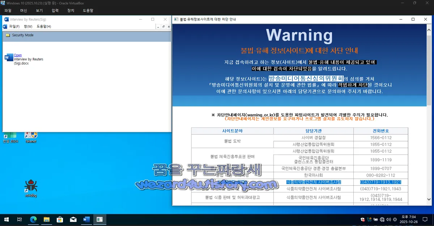Open Microsoft Store from the taskbar

60,219
